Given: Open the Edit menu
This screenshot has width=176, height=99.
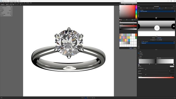Looking at the screenshot, I should pyautogui.click(x=3, y=3).
